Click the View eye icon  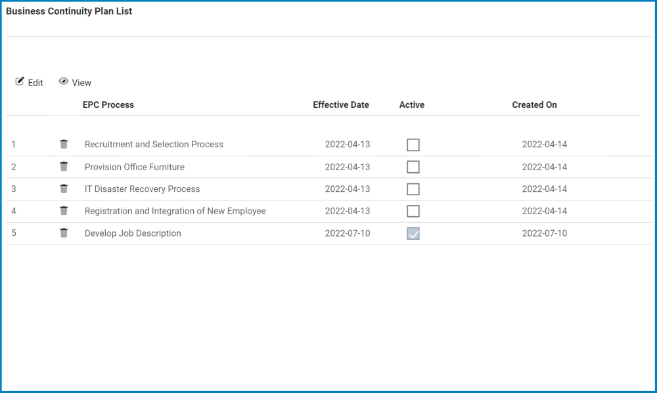pos(64,82)
